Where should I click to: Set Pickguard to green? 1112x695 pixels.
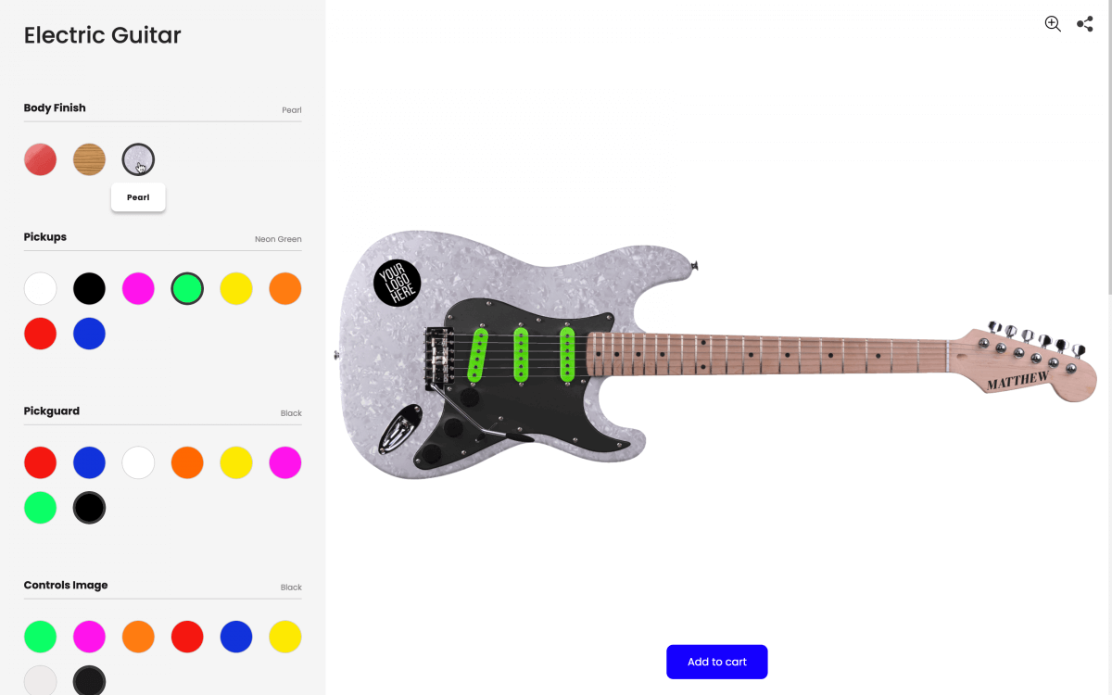click(x=40, y=508)
